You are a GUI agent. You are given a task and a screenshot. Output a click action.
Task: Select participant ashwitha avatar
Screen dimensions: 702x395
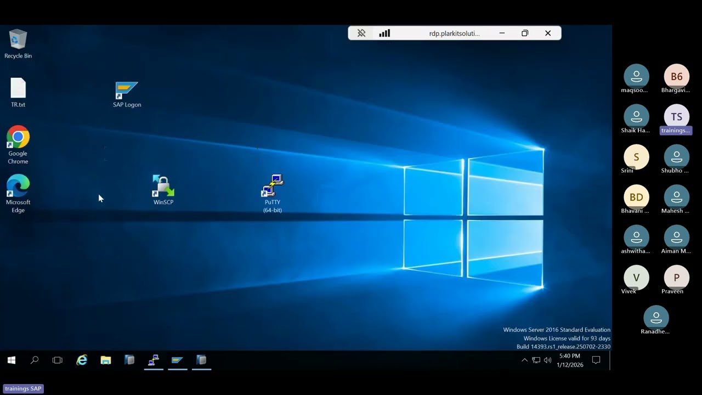[x=636, y=238]
